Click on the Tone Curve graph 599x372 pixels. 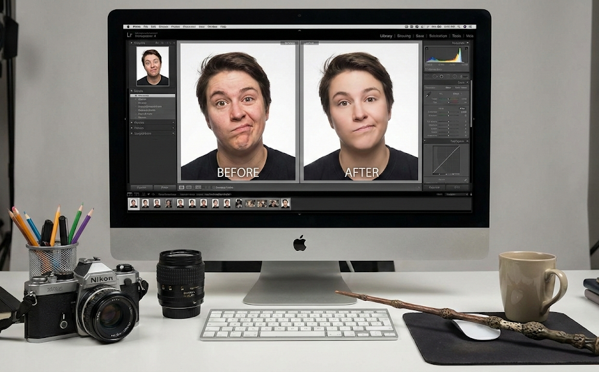pyautogui.click(x=446, y=160)
